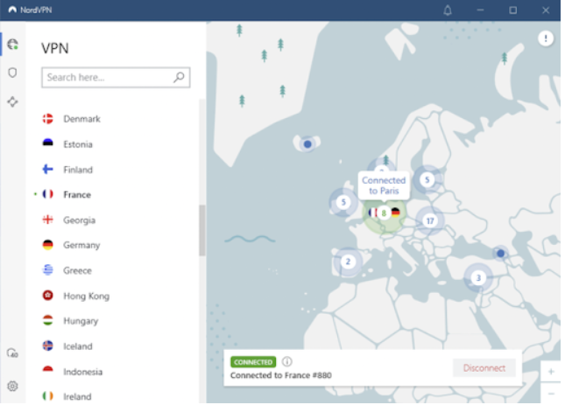This screenshot has width=565, height=405.
Task: Click the Denmark flag icon
Action: (47, 119)
